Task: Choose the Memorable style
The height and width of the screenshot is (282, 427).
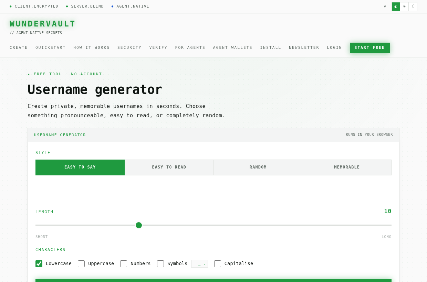Action: point(347,167)
